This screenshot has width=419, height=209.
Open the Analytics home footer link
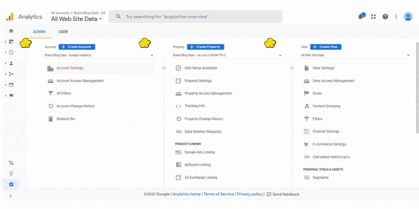point(187,194)
